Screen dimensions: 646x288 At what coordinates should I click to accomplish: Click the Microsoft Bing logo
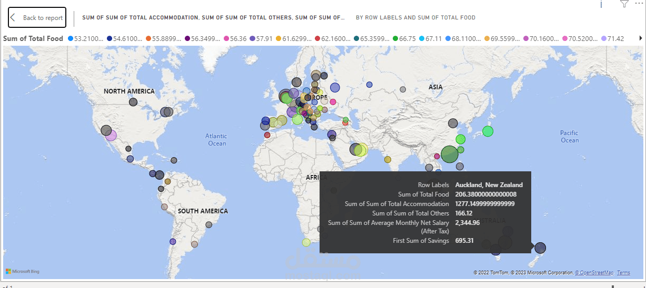click(x=23, y=272)
